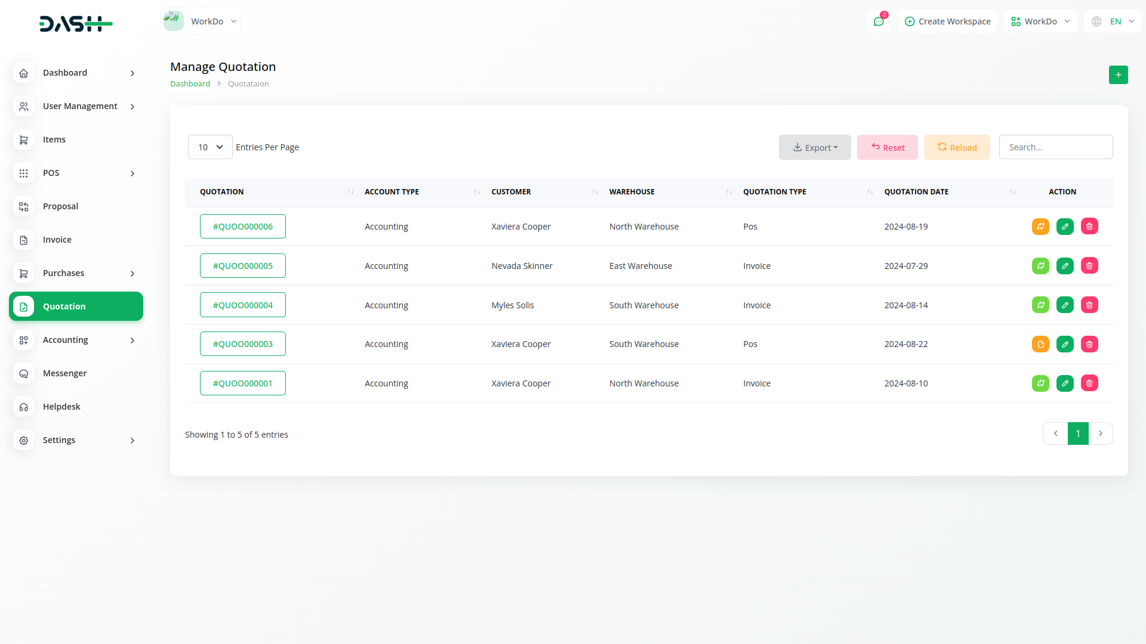Expand the EN language selector

[x=1114, y=21]
